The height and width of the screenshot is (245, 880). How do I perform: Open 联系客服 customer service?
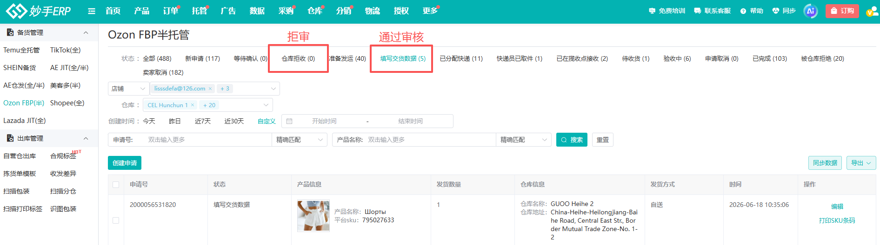[713, 11]
